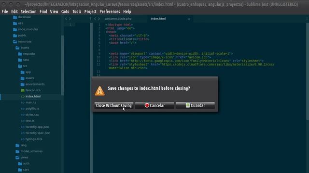Select tsconfig.app.json in the sidebar
The image size is (309, 173).
click(x=37, y=127)
